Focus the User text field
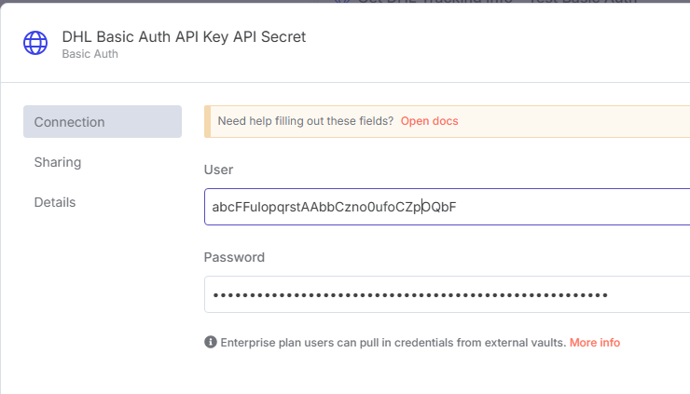 tap(447, 207)
